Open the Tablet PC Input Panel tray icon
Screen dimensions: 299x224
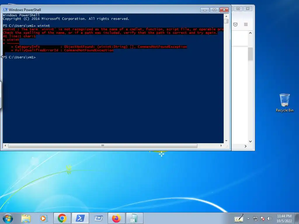point(239,218)
